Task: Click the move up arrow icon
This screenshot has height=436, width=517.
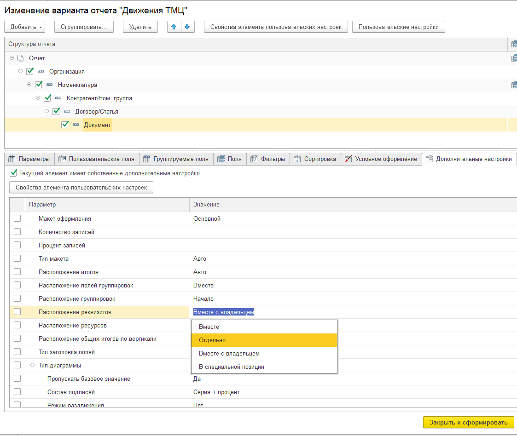Action: [x=174, y=27]
